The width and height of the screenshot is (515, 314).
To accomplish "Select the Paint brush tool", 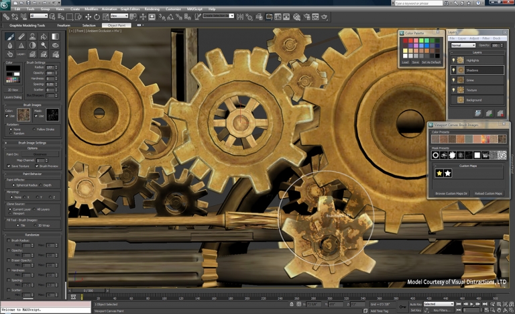I will click(x=10, y=37).
